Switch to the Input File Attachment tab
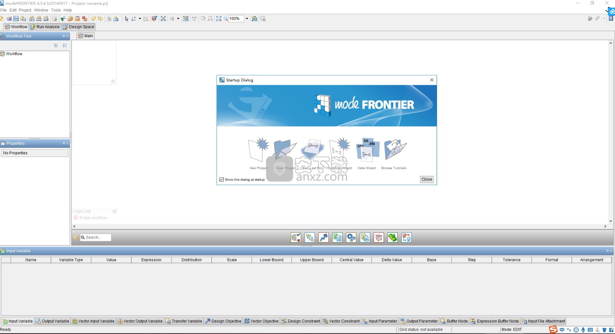Viewport: 615px width, 334px height. 543,321
